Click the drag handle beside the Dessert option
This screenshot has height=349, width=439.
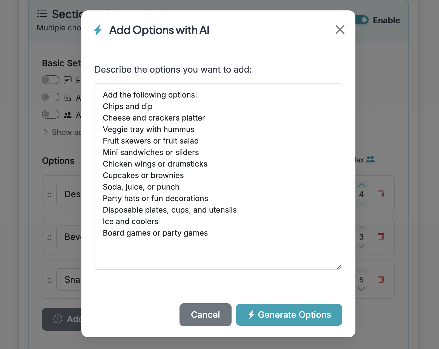click(x=50, y=194)
